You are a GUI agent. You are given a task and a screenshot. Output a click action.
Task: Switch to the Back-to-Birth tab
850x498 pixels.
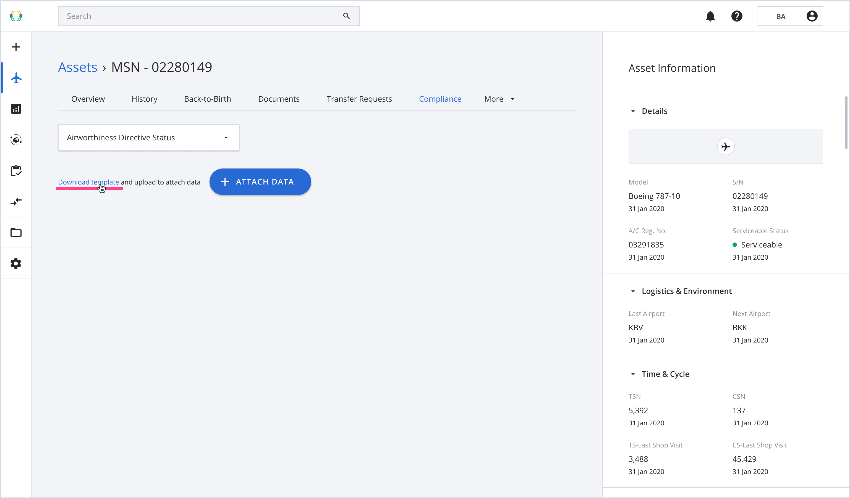[x=207, y=99]
